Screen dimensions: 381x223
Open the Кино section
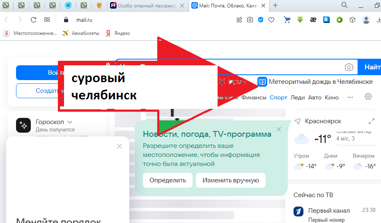332,97
